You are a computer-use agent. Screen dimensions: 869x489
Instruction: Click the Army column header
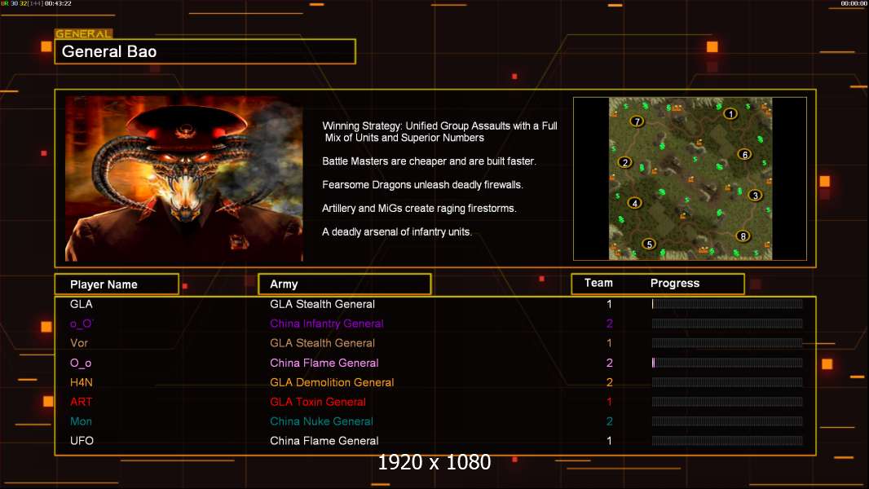[x=345, y=284]
